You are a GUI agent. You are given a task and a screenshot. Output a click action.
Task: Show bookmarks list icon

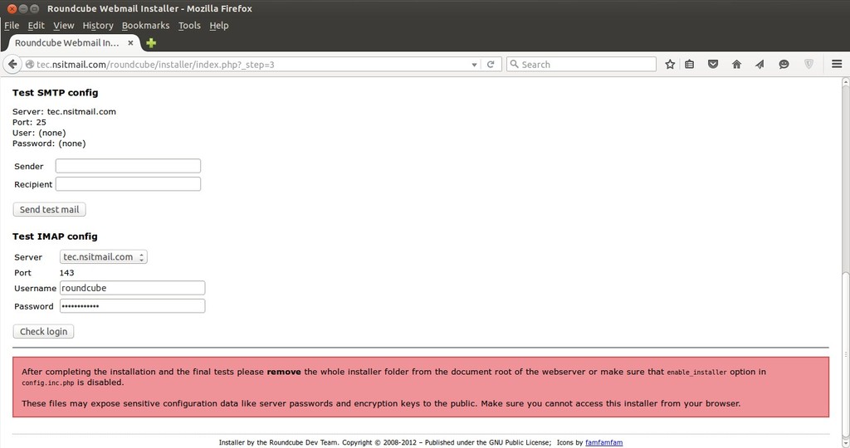pos(690,65)
